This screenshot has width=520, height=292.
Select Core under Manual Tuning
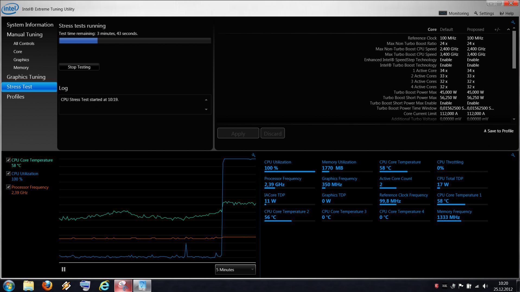(x=18, y=51)
